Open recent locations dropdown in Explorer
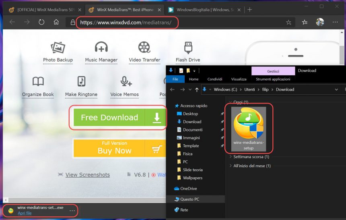The width and height of the screenshot is (346, 220). [190, 89]
